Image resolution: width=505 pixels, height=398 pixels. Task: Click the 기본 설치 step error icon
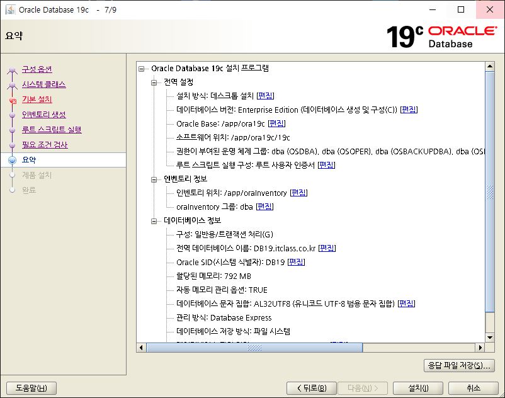[x=13, y=101]
